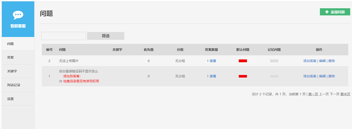Viewport: 352px width, 129px height.
Task: Click the chat bubble logo icon
Action: (x=18, y=15)
